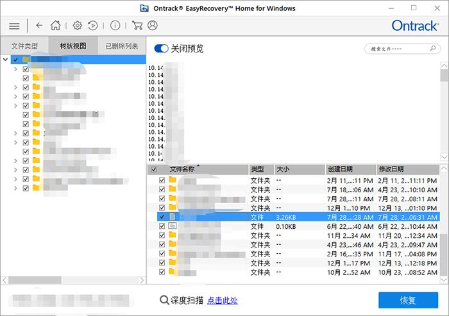The height and width of the screenshot is (316, 449).
Task: Click file list scroll up arrow
Action: click(x=444, y=169)
